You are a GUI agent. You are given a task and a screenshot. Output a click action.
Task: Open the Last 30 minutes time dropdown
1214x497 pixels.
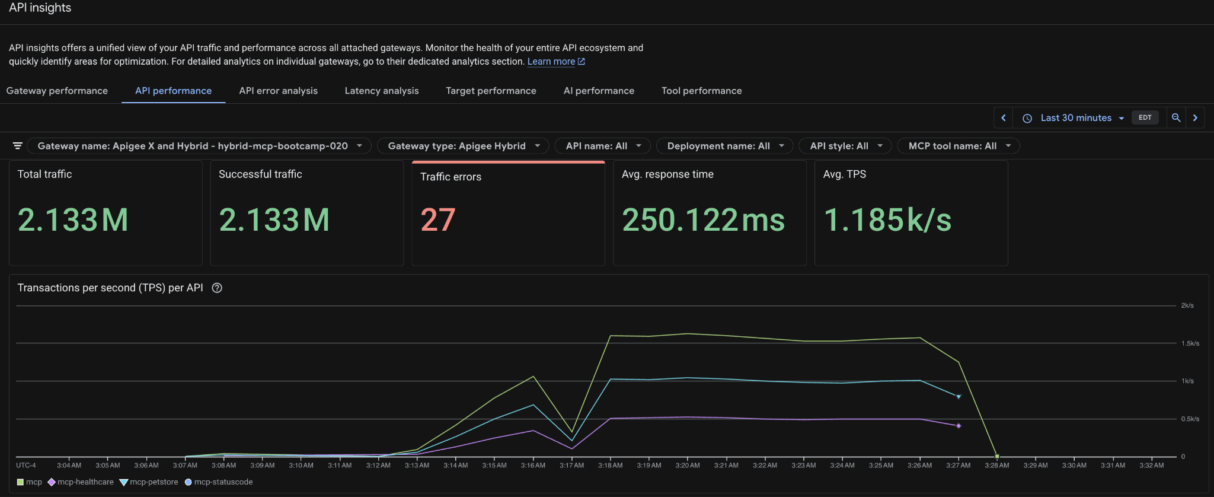[1082, 118]
